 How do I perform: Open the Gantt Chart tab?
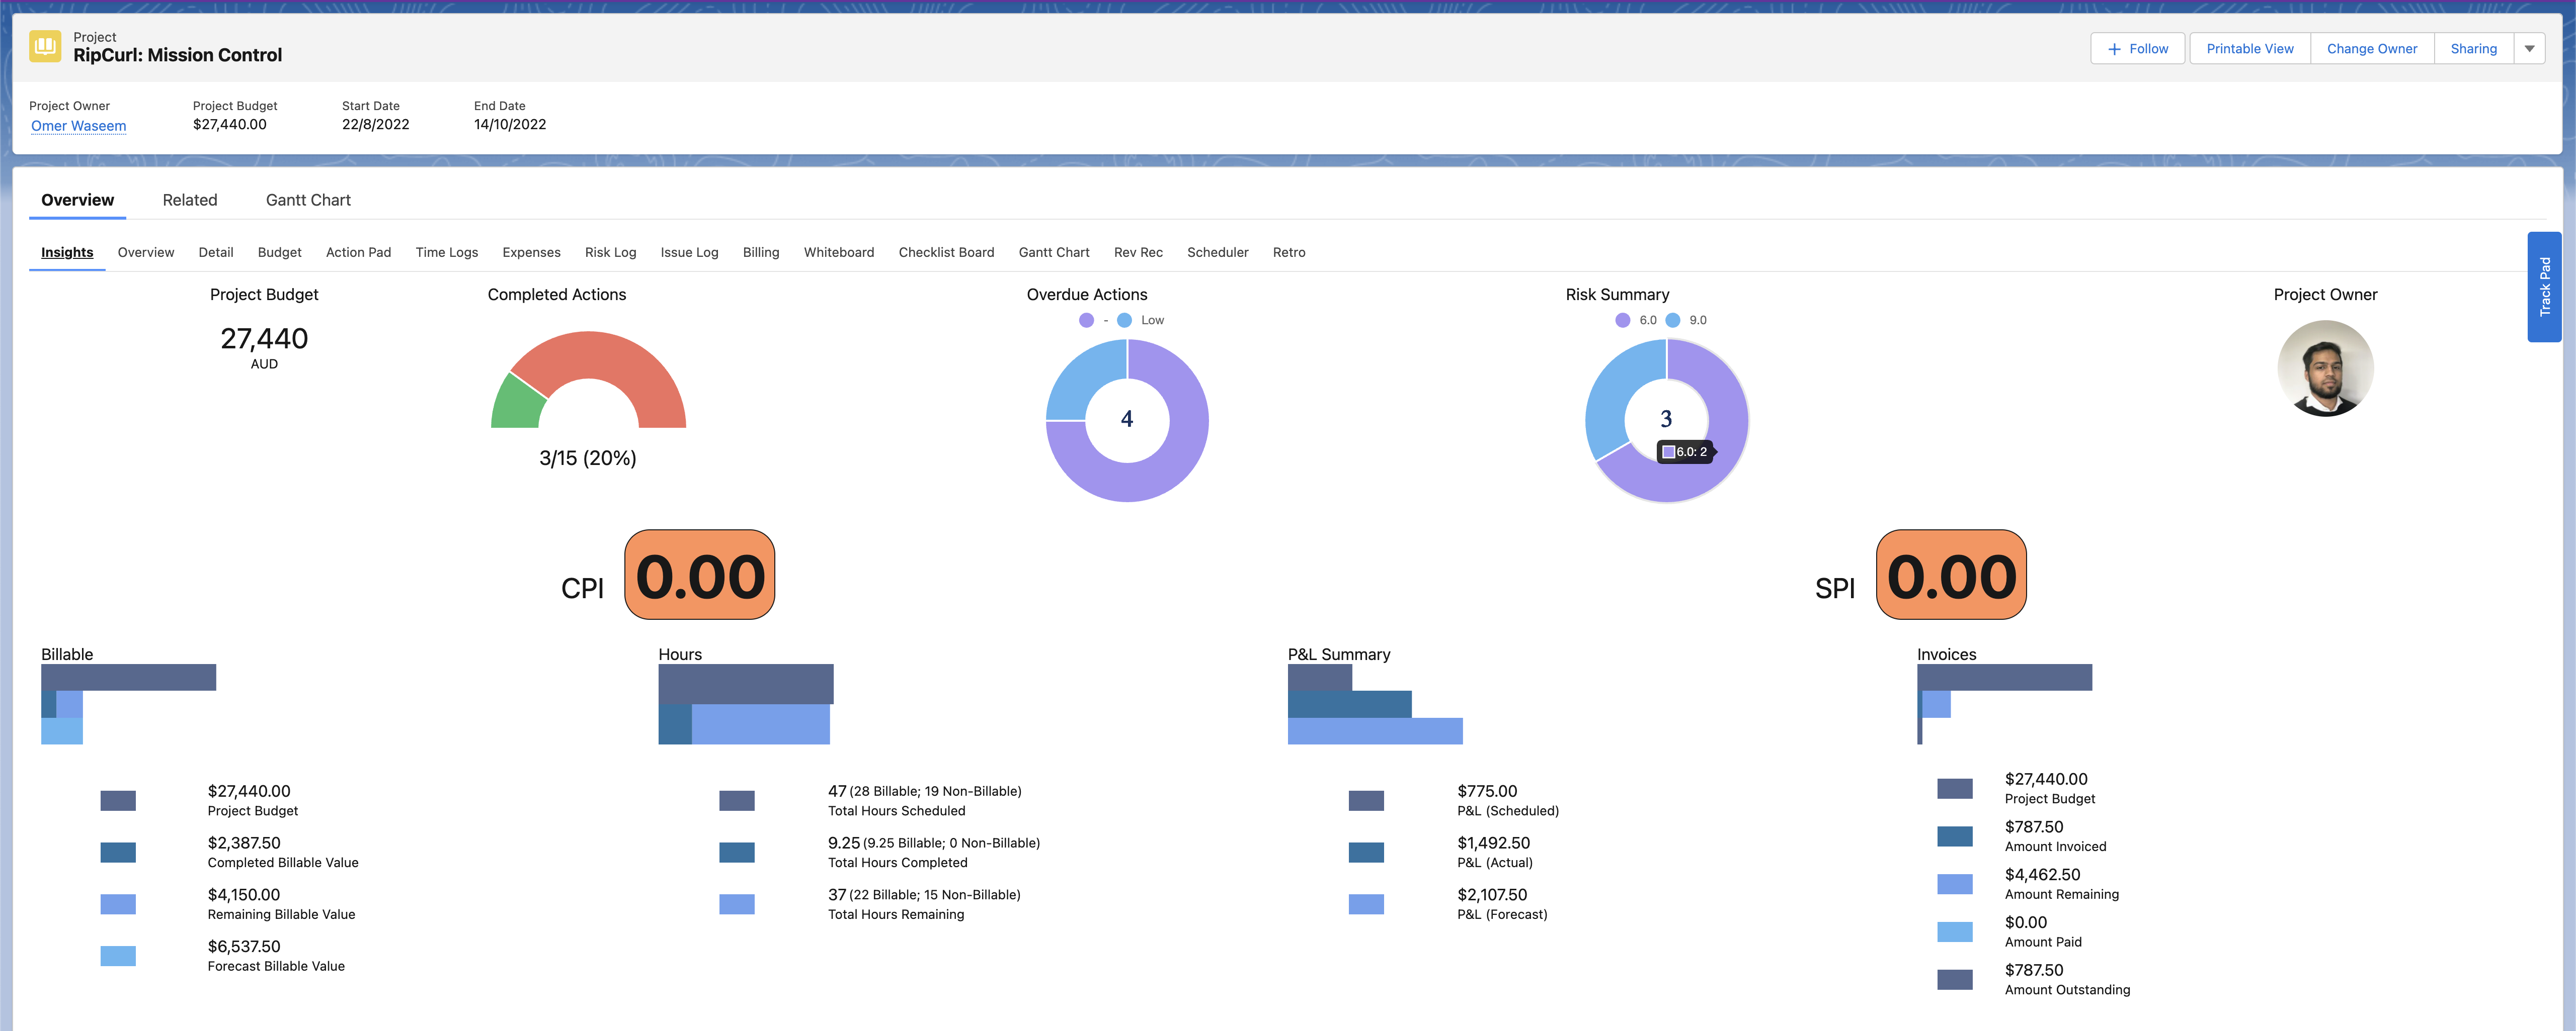307,199
